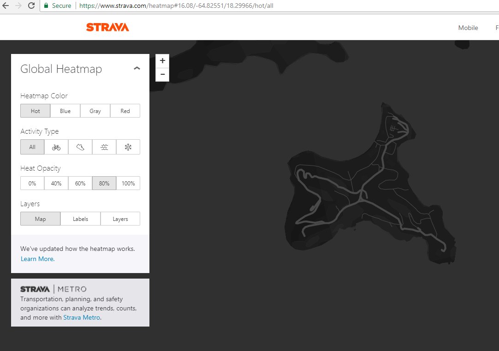Click the Strava Metro logo
The image size is (499, 351).
coord(53,289)
